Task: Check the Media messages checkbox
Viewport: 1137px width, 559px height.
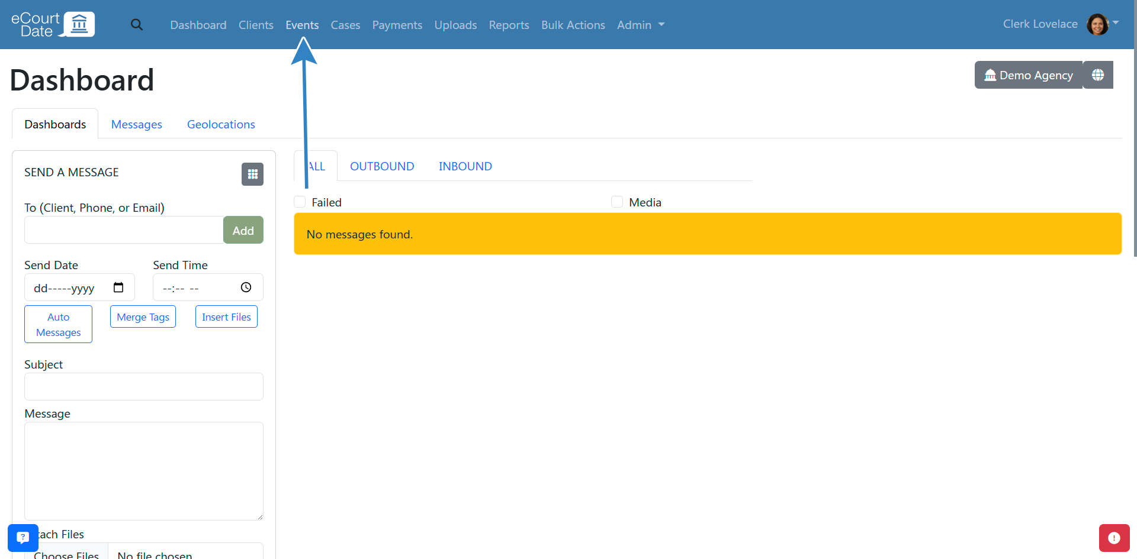Action: point(617,202)
